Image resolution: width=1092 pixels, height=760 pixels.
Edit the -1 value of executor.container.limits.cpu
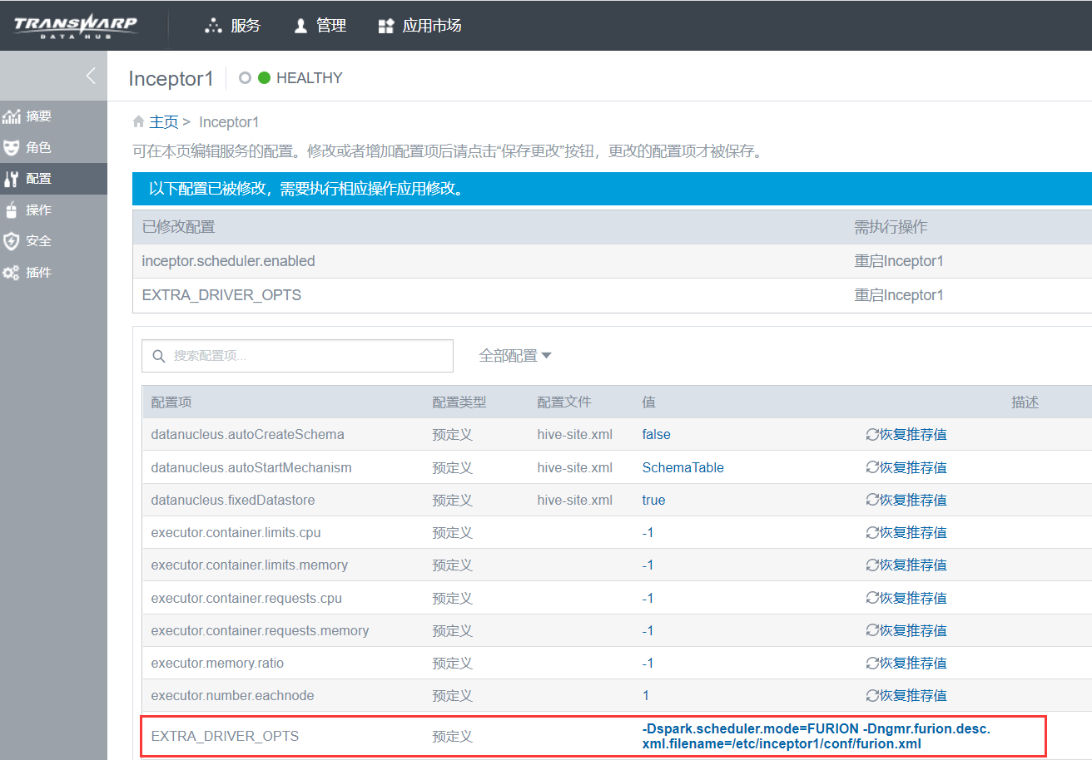point(648,532)
